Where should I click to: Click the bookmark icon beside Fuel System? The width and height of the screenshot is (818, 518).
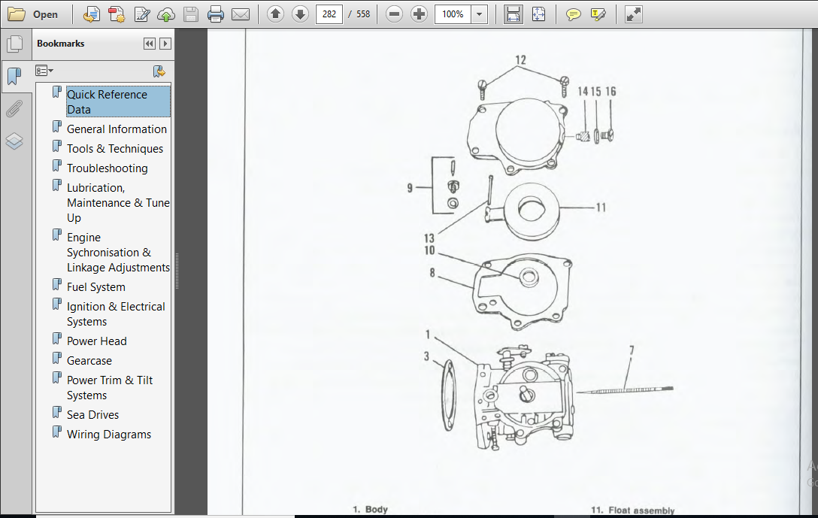point(57,285)
